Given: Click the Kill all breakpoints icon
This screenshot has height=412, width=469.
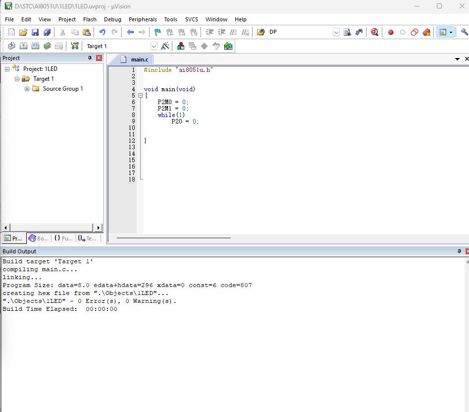Looking at the screenshot, I should (426, 32).
